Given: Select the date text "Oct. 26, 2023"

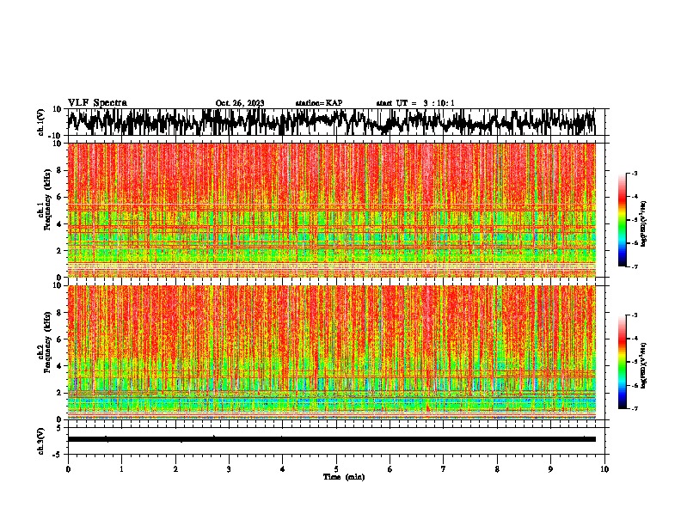Looking at the screenshot, I should point(240,103).
